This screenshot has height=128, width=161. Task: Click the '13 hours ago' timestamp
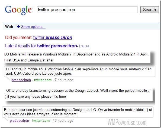click(63, 120)
